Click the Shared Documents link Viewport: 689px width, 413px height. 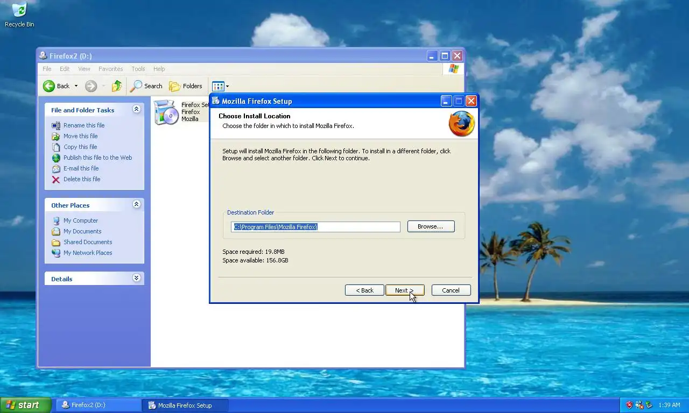pyautogui.click(x=88, y=242)
